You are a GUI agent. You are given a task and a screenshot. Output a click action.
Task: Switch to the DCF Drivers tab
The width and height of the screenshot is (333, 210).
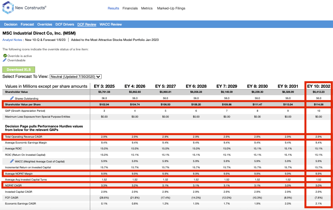click(x=65, y=24)
